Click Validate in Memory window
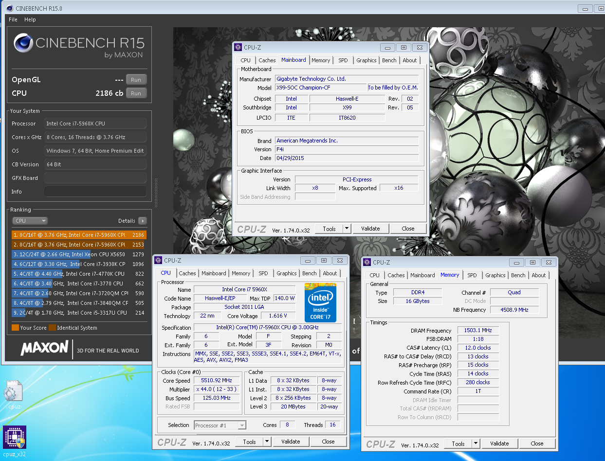The height and width of the screenshot is (461, 605). (x=499, y=443)
